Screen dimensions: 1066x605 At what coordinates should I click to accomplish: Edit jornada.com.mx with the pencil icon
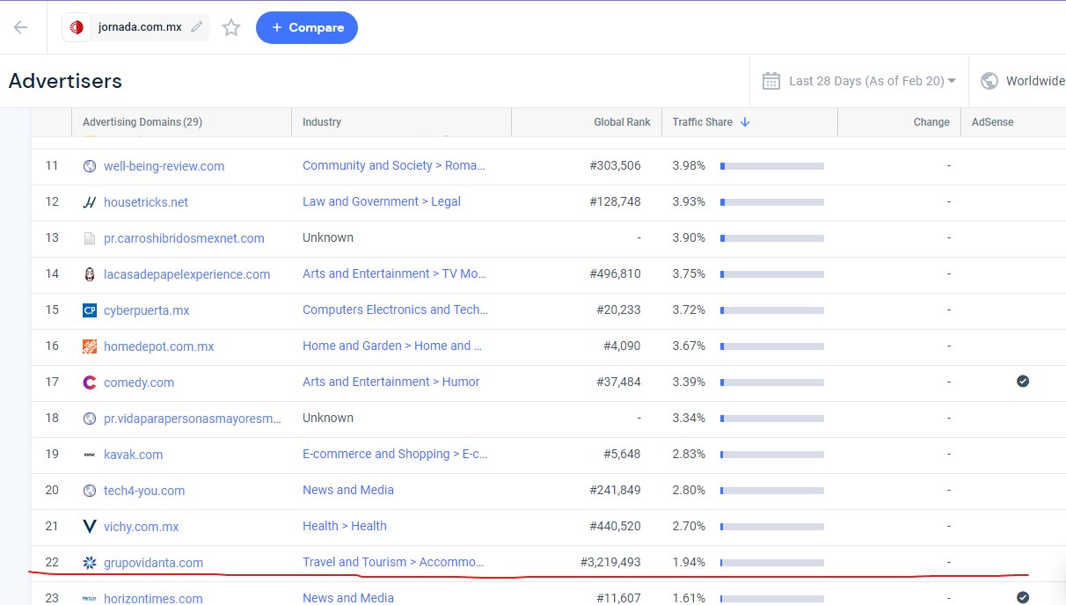[x=196, y=27]
